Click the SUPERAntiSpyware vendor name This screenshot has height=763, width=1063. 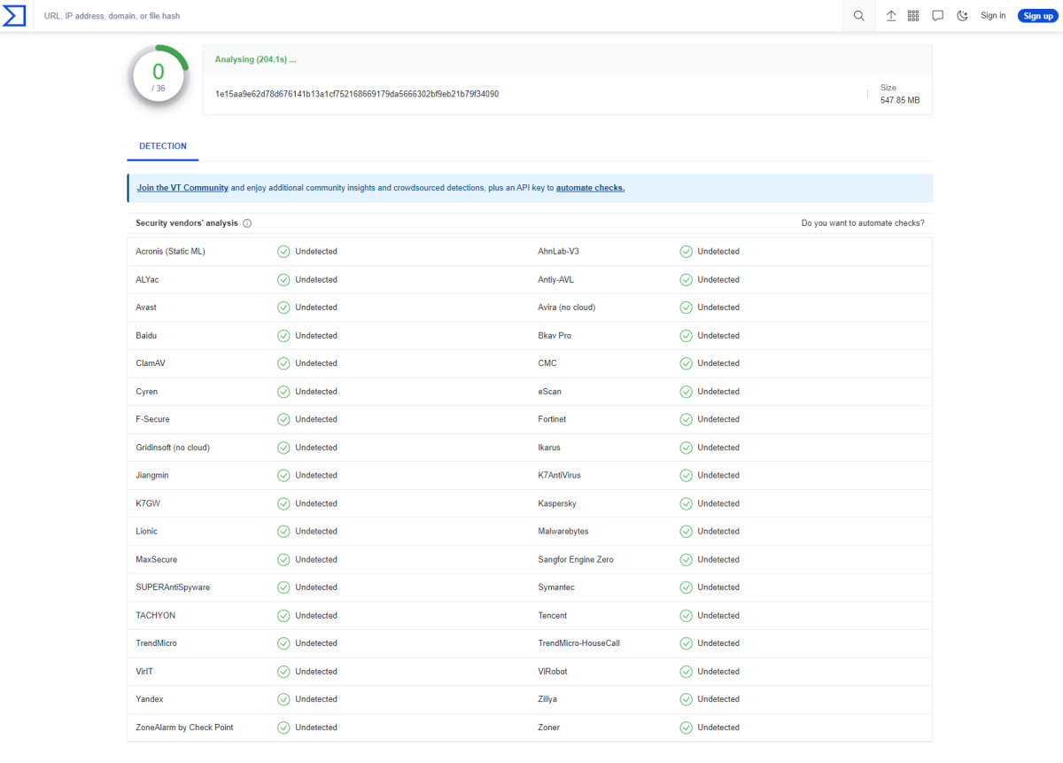pyautogui.click(x=173, y=588)
